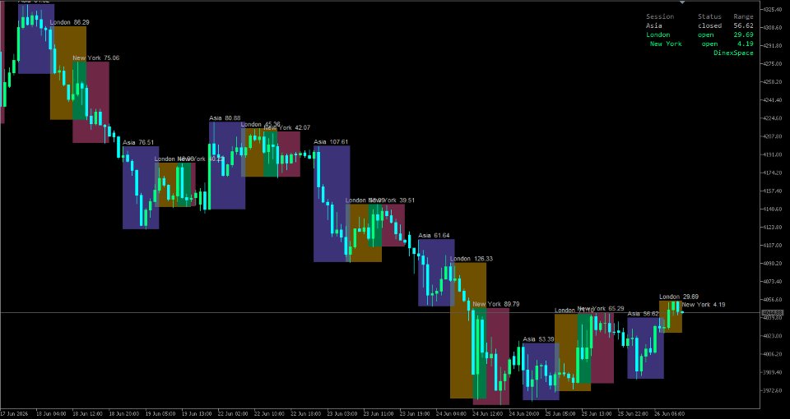This screenshot has height=419, width=790.
Task: Click range value 56.62 in the session panel
Action: pyautogui.click(x=744, y=25)
